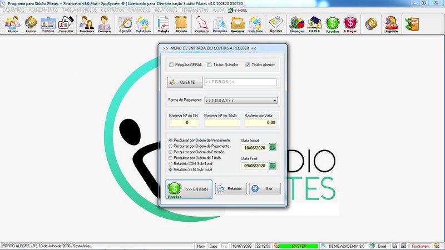The width and height of the screenshot is (445, 250).
Task: Open the AJUDA menu
Action: (x=219, y=10)
